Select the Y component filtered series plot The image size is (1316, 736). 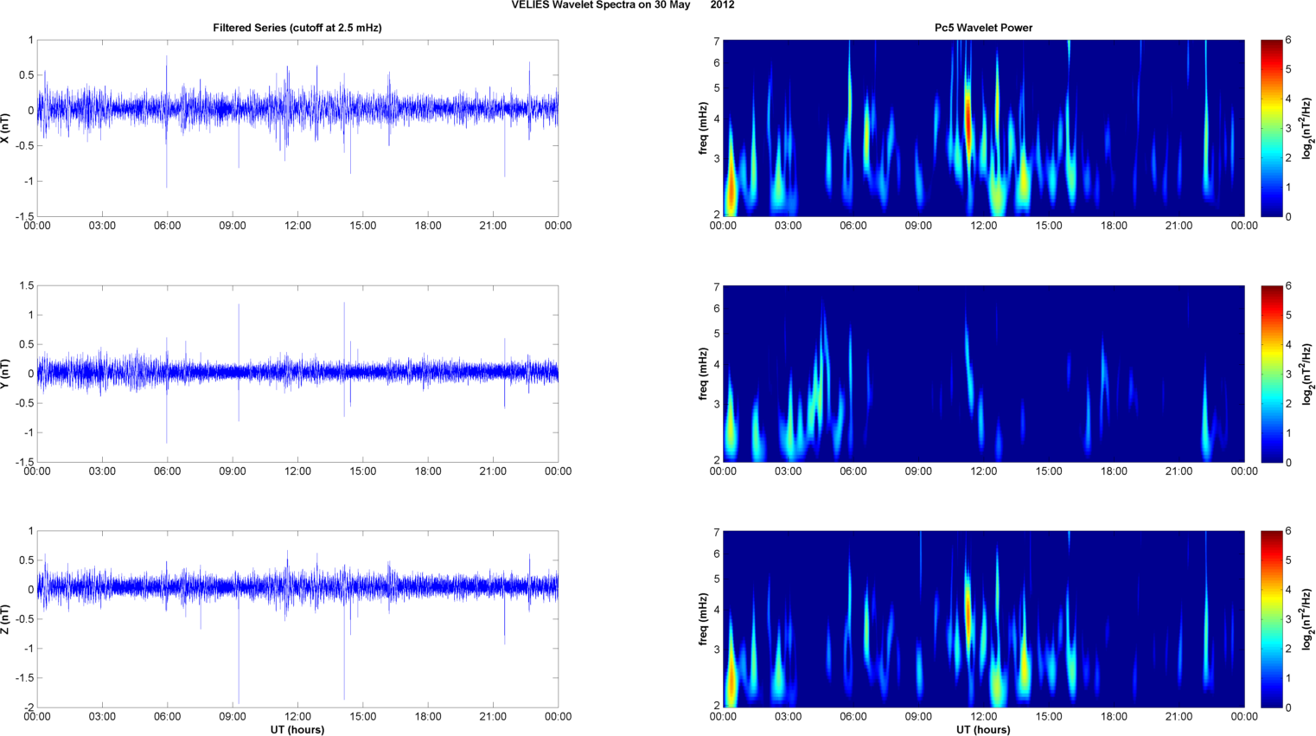pos(297,374)
